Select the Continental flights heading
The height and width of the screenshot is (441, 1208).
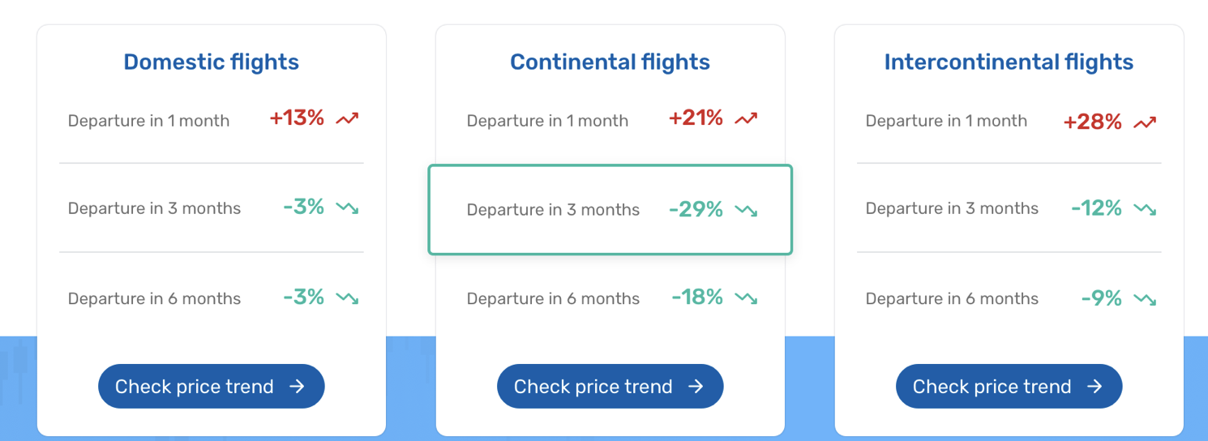(610, 62)
